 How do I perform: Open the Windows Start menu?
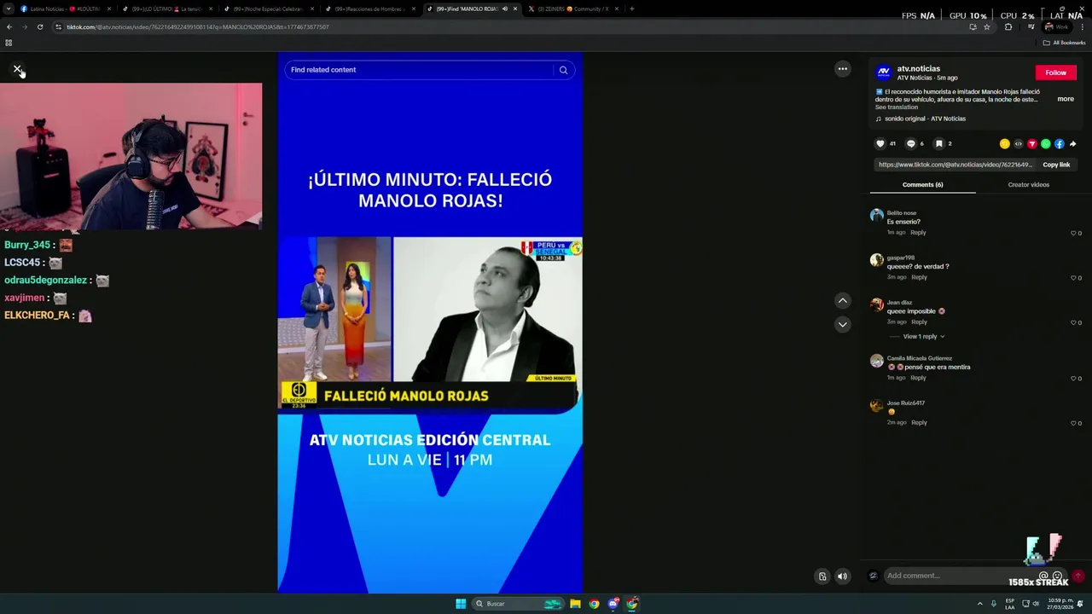point(461,604)
